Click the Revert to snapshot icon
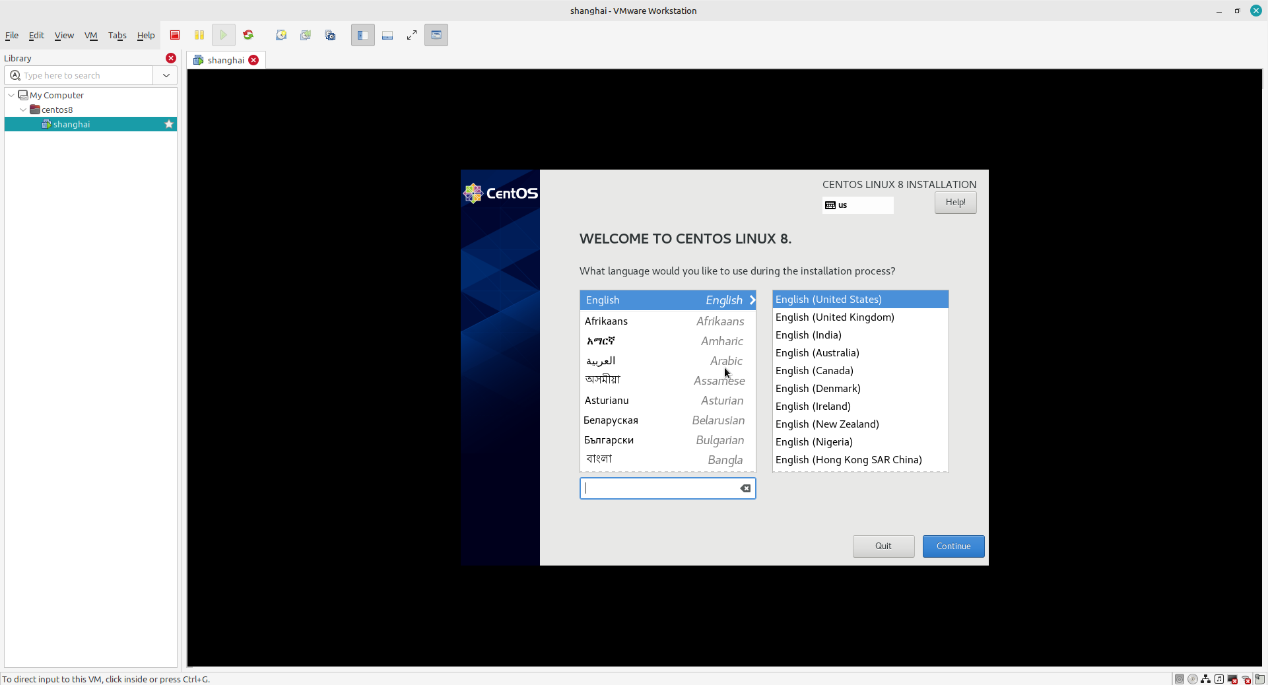 click(306, 35)
